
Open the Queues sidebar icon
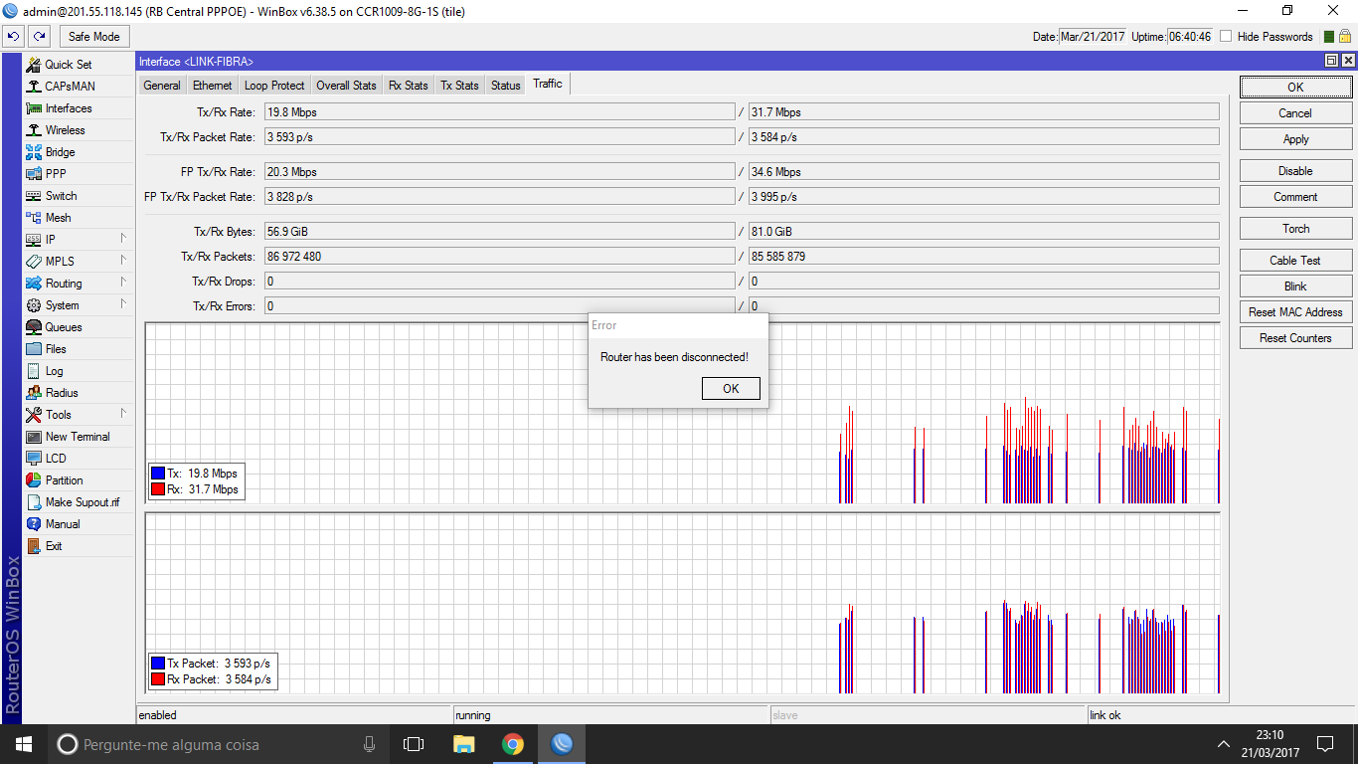tap(34, 327)
